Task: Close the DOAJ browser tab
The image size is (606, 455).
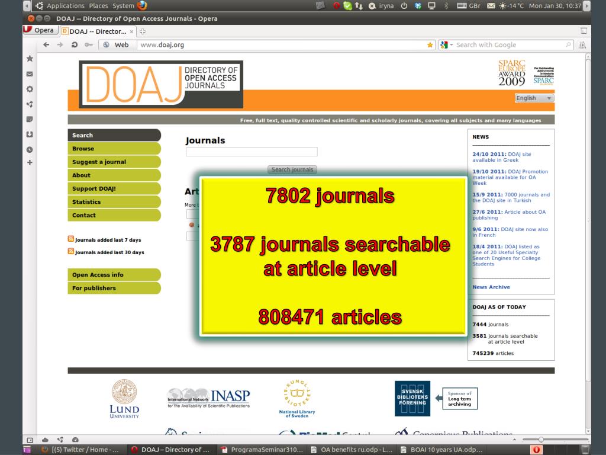Action: click(132, 32)
